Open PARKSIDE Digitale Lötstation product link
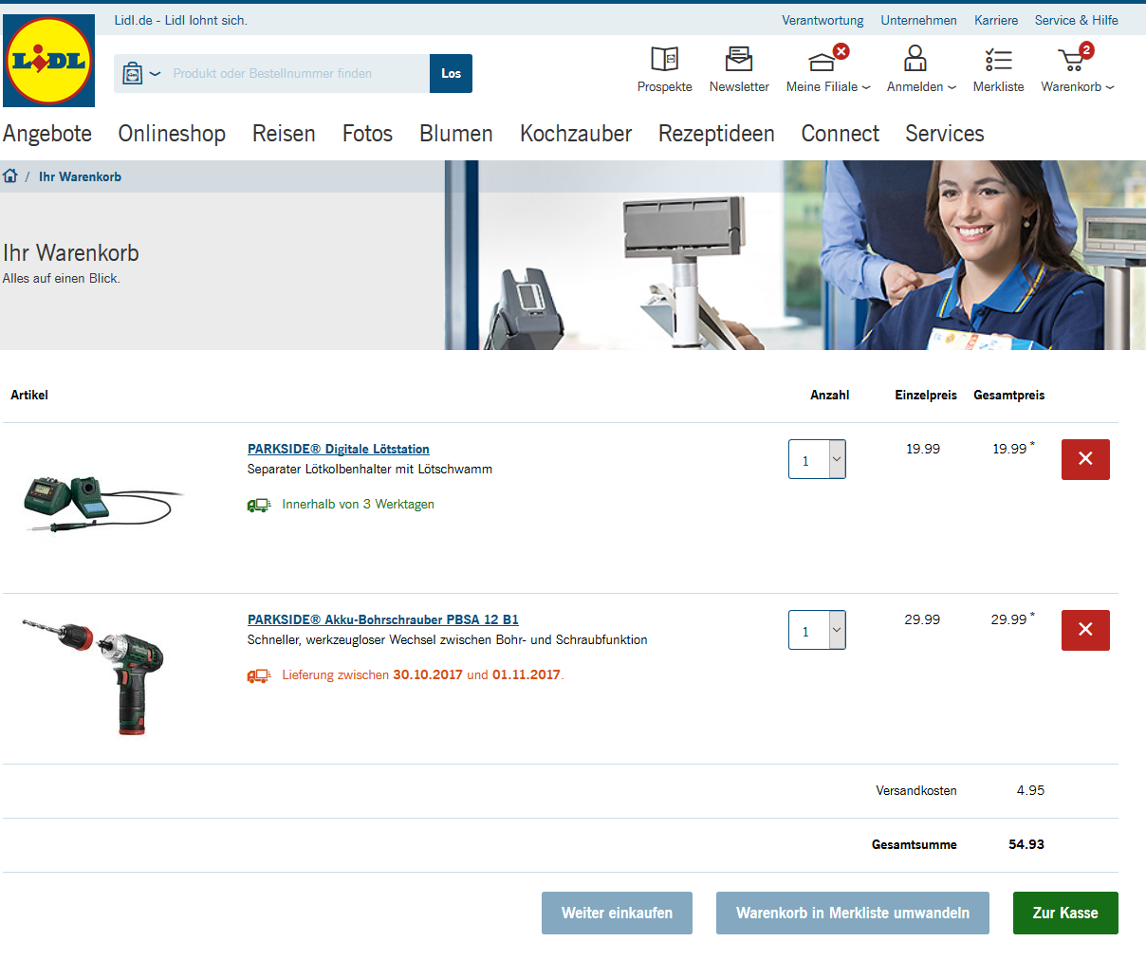 pyautogui.click(x=339, y=449)
